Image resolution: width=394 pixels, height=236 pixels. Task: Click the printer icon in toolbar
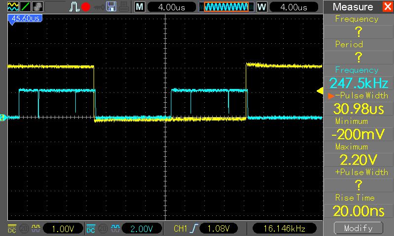pyautogui.click(x=124, y=7)
